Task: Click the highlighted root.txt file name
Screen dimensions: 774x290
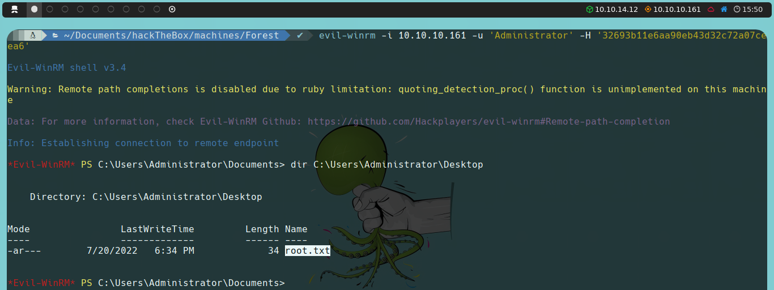Action: point(308,250)
